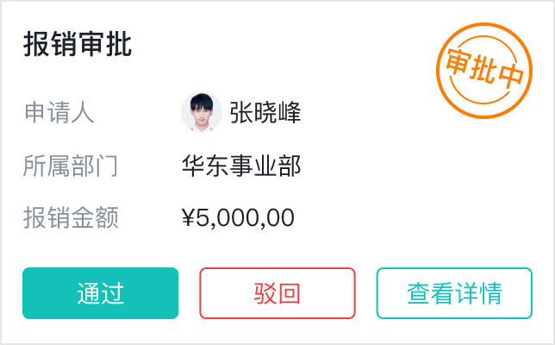Approve the request with 通过
The width and height of the screenshot is (555, 345).
tap(100, 293)
